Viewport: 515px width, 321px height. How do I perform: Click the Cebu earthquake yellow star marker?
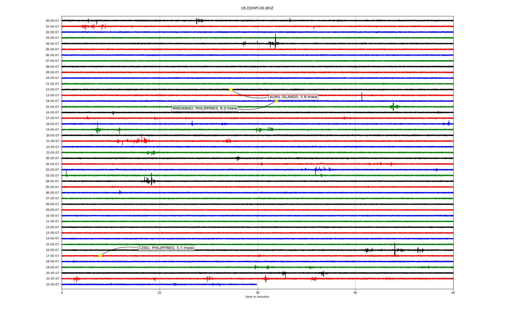pos(100,256)
